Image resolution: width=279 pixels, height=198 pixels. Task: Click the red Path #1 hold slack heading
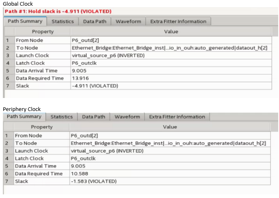(x=58, y=11)
